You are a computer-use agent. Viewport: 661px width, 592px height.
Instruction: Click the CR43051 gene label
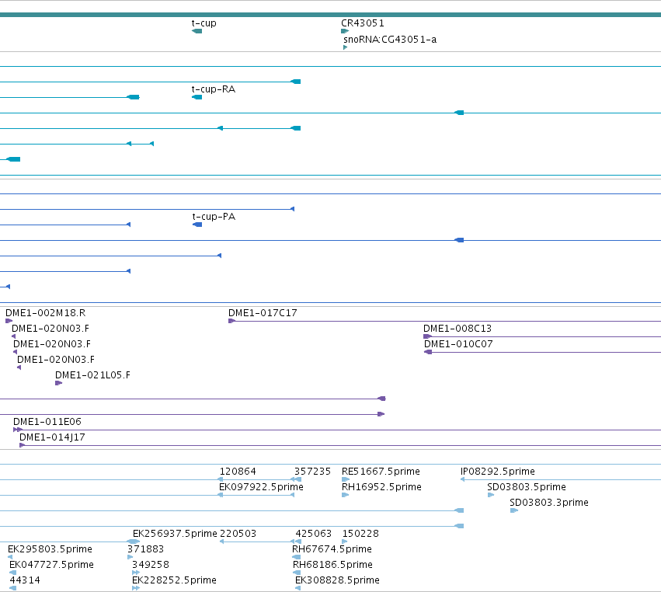click(x=363, y=23)
